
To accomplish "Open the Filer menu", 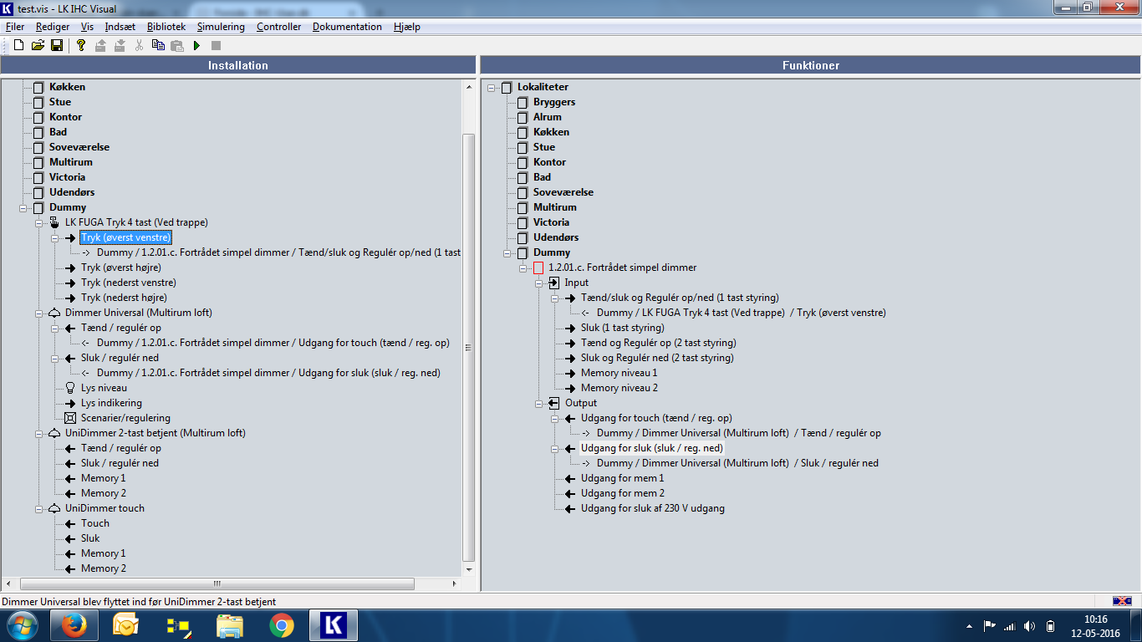I will coord(15,27).
